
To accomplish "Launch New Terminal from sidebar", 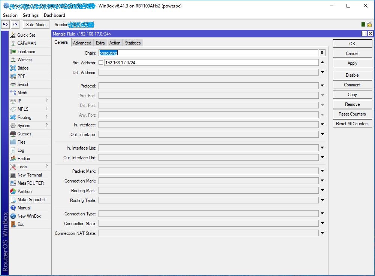I will tap(30, 175).
